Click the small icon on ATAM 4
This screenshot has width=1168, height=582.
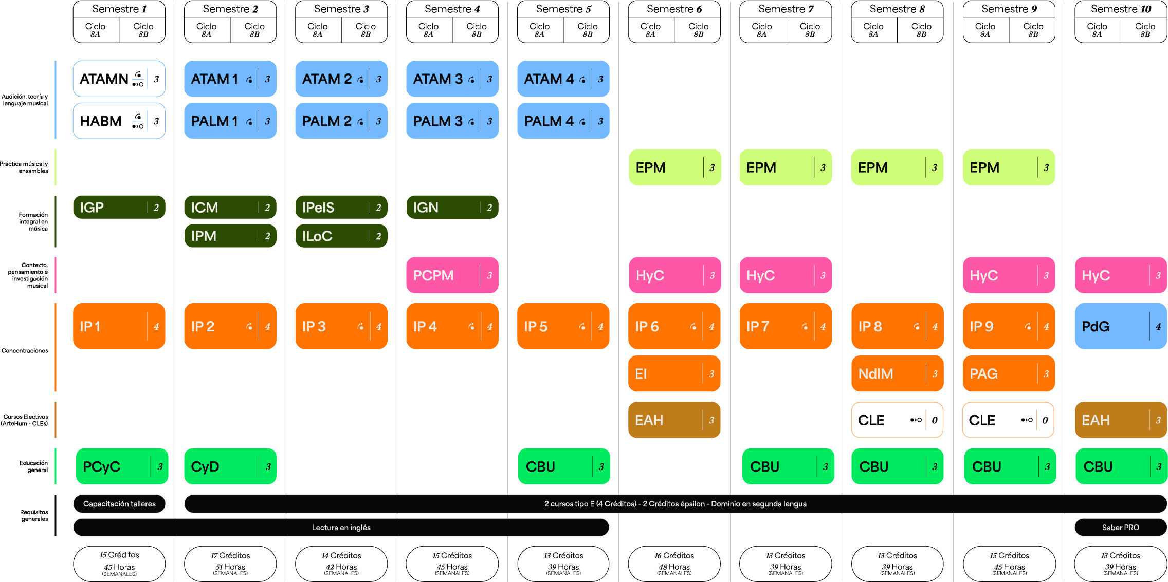tap(582, 80)
